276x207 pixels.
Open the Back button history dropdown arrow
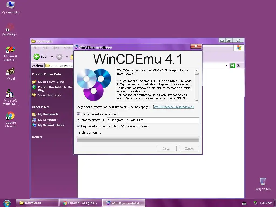pyautogui.click(x=52, y=57)
